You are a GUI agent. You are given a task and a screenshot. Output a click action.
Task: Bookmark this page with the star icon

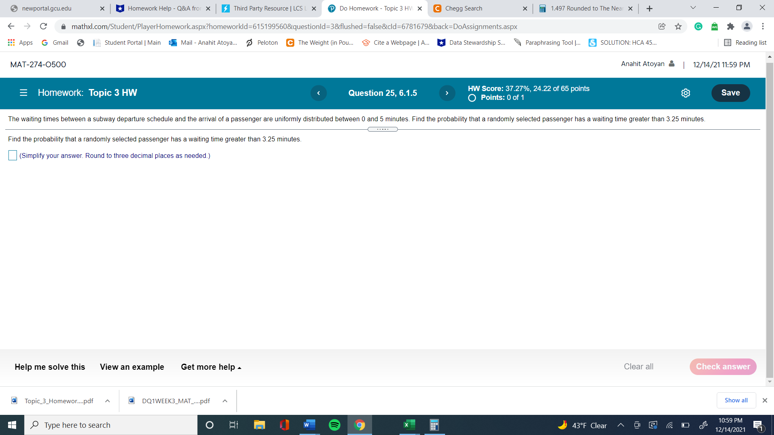[x=678, y=26]
